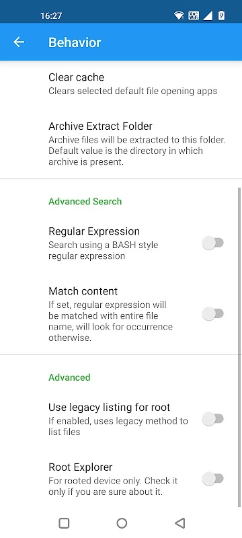Tap the Advanced Search section header
The width and height of the screenshot is (242, 538).
85,201
